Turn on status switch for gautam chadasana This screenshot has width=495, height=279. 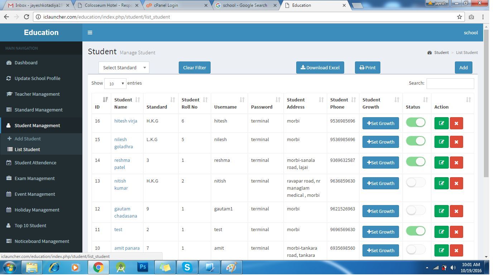coord(415,210)
